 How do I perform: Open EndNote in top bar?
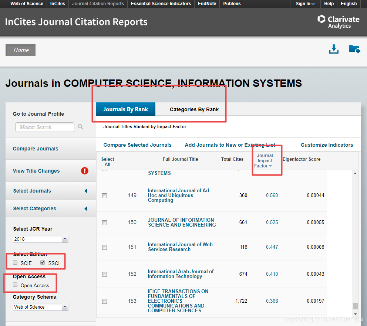point(207,4)
